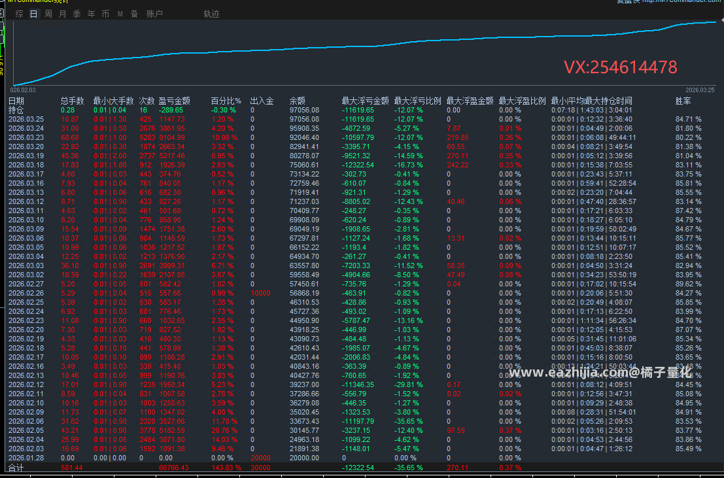Screen dimensions: 724x478
Task: Click the 最大浮亏金额 column header
Action: [365, 101]
